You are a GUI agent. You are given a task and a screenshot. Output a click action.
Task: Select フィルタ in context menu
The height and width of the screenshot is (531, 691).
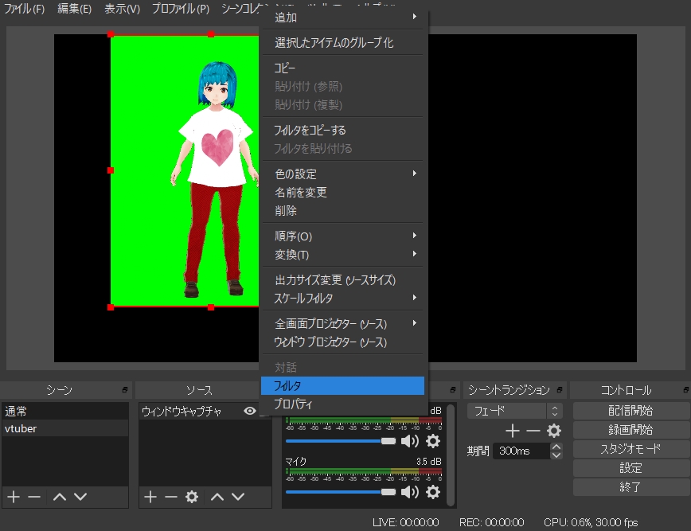click(342, 385)
